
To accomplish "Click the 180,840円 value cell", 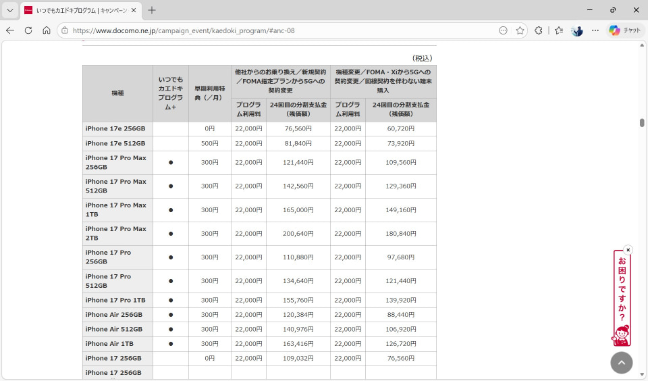I will [401, 233].
